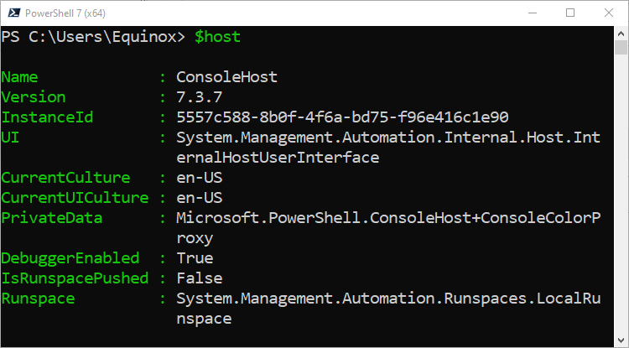Close the PowerShell 7 window

pos(609,13)
